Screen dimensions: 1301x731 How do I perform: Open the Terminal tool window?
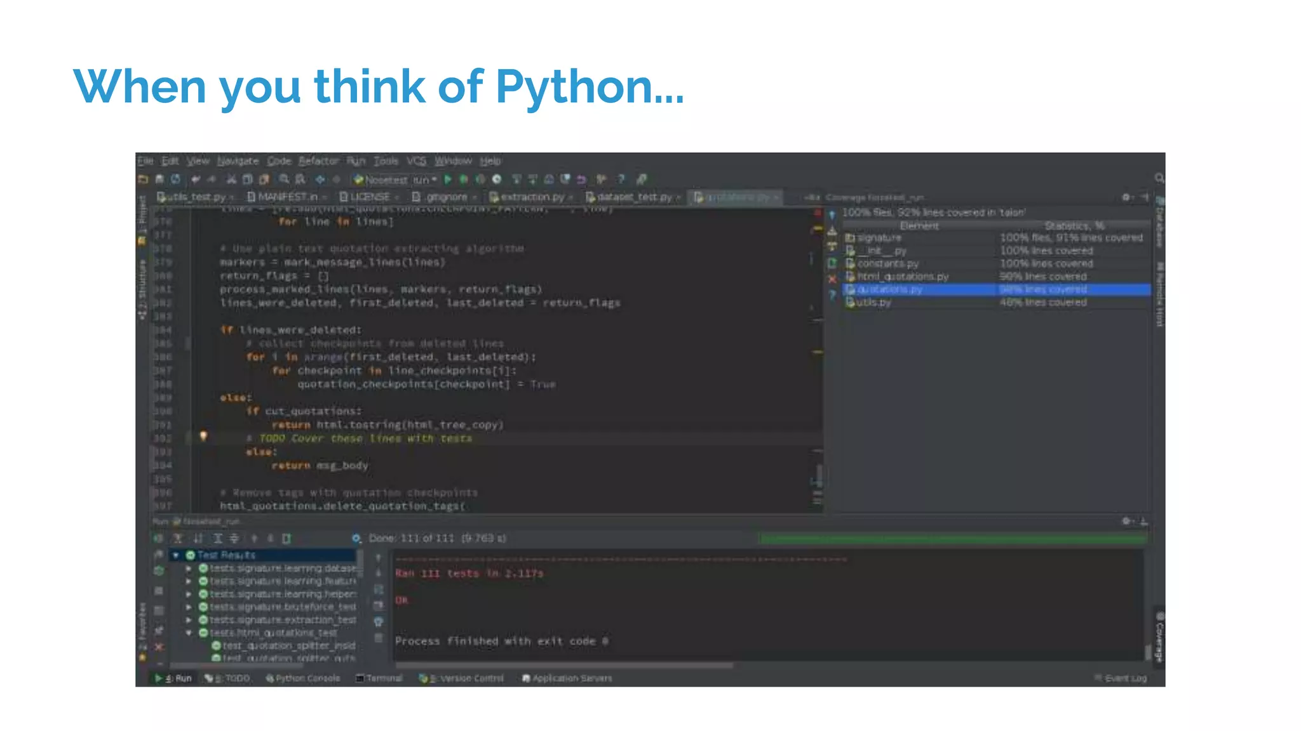[x=379, y=678]
